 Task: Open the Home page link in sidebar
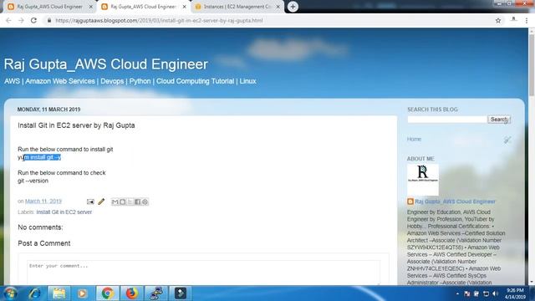pos(414,140)
